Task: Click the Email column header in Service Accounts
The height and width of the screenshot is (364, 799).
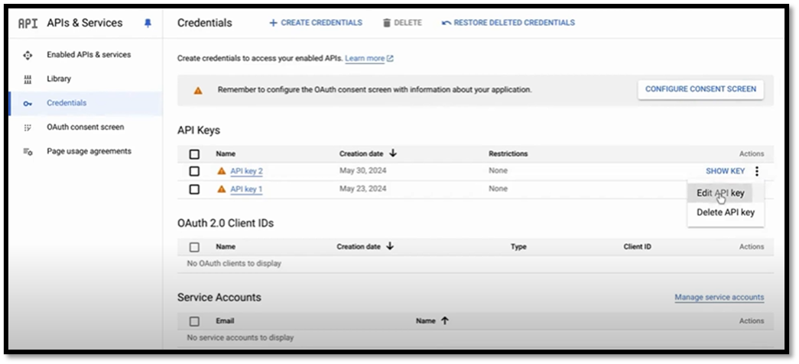Action: 225,321
